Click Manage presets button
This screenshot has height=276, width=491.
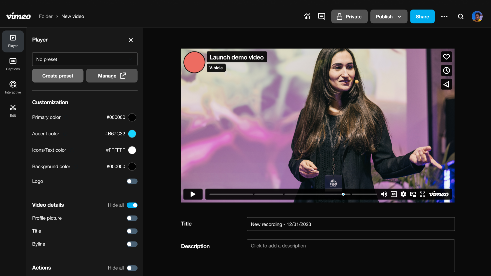112,75
